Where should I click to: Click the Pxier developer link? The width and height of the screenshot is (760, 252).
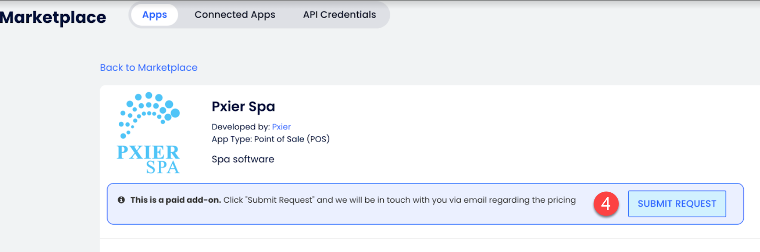click(281, 127)
